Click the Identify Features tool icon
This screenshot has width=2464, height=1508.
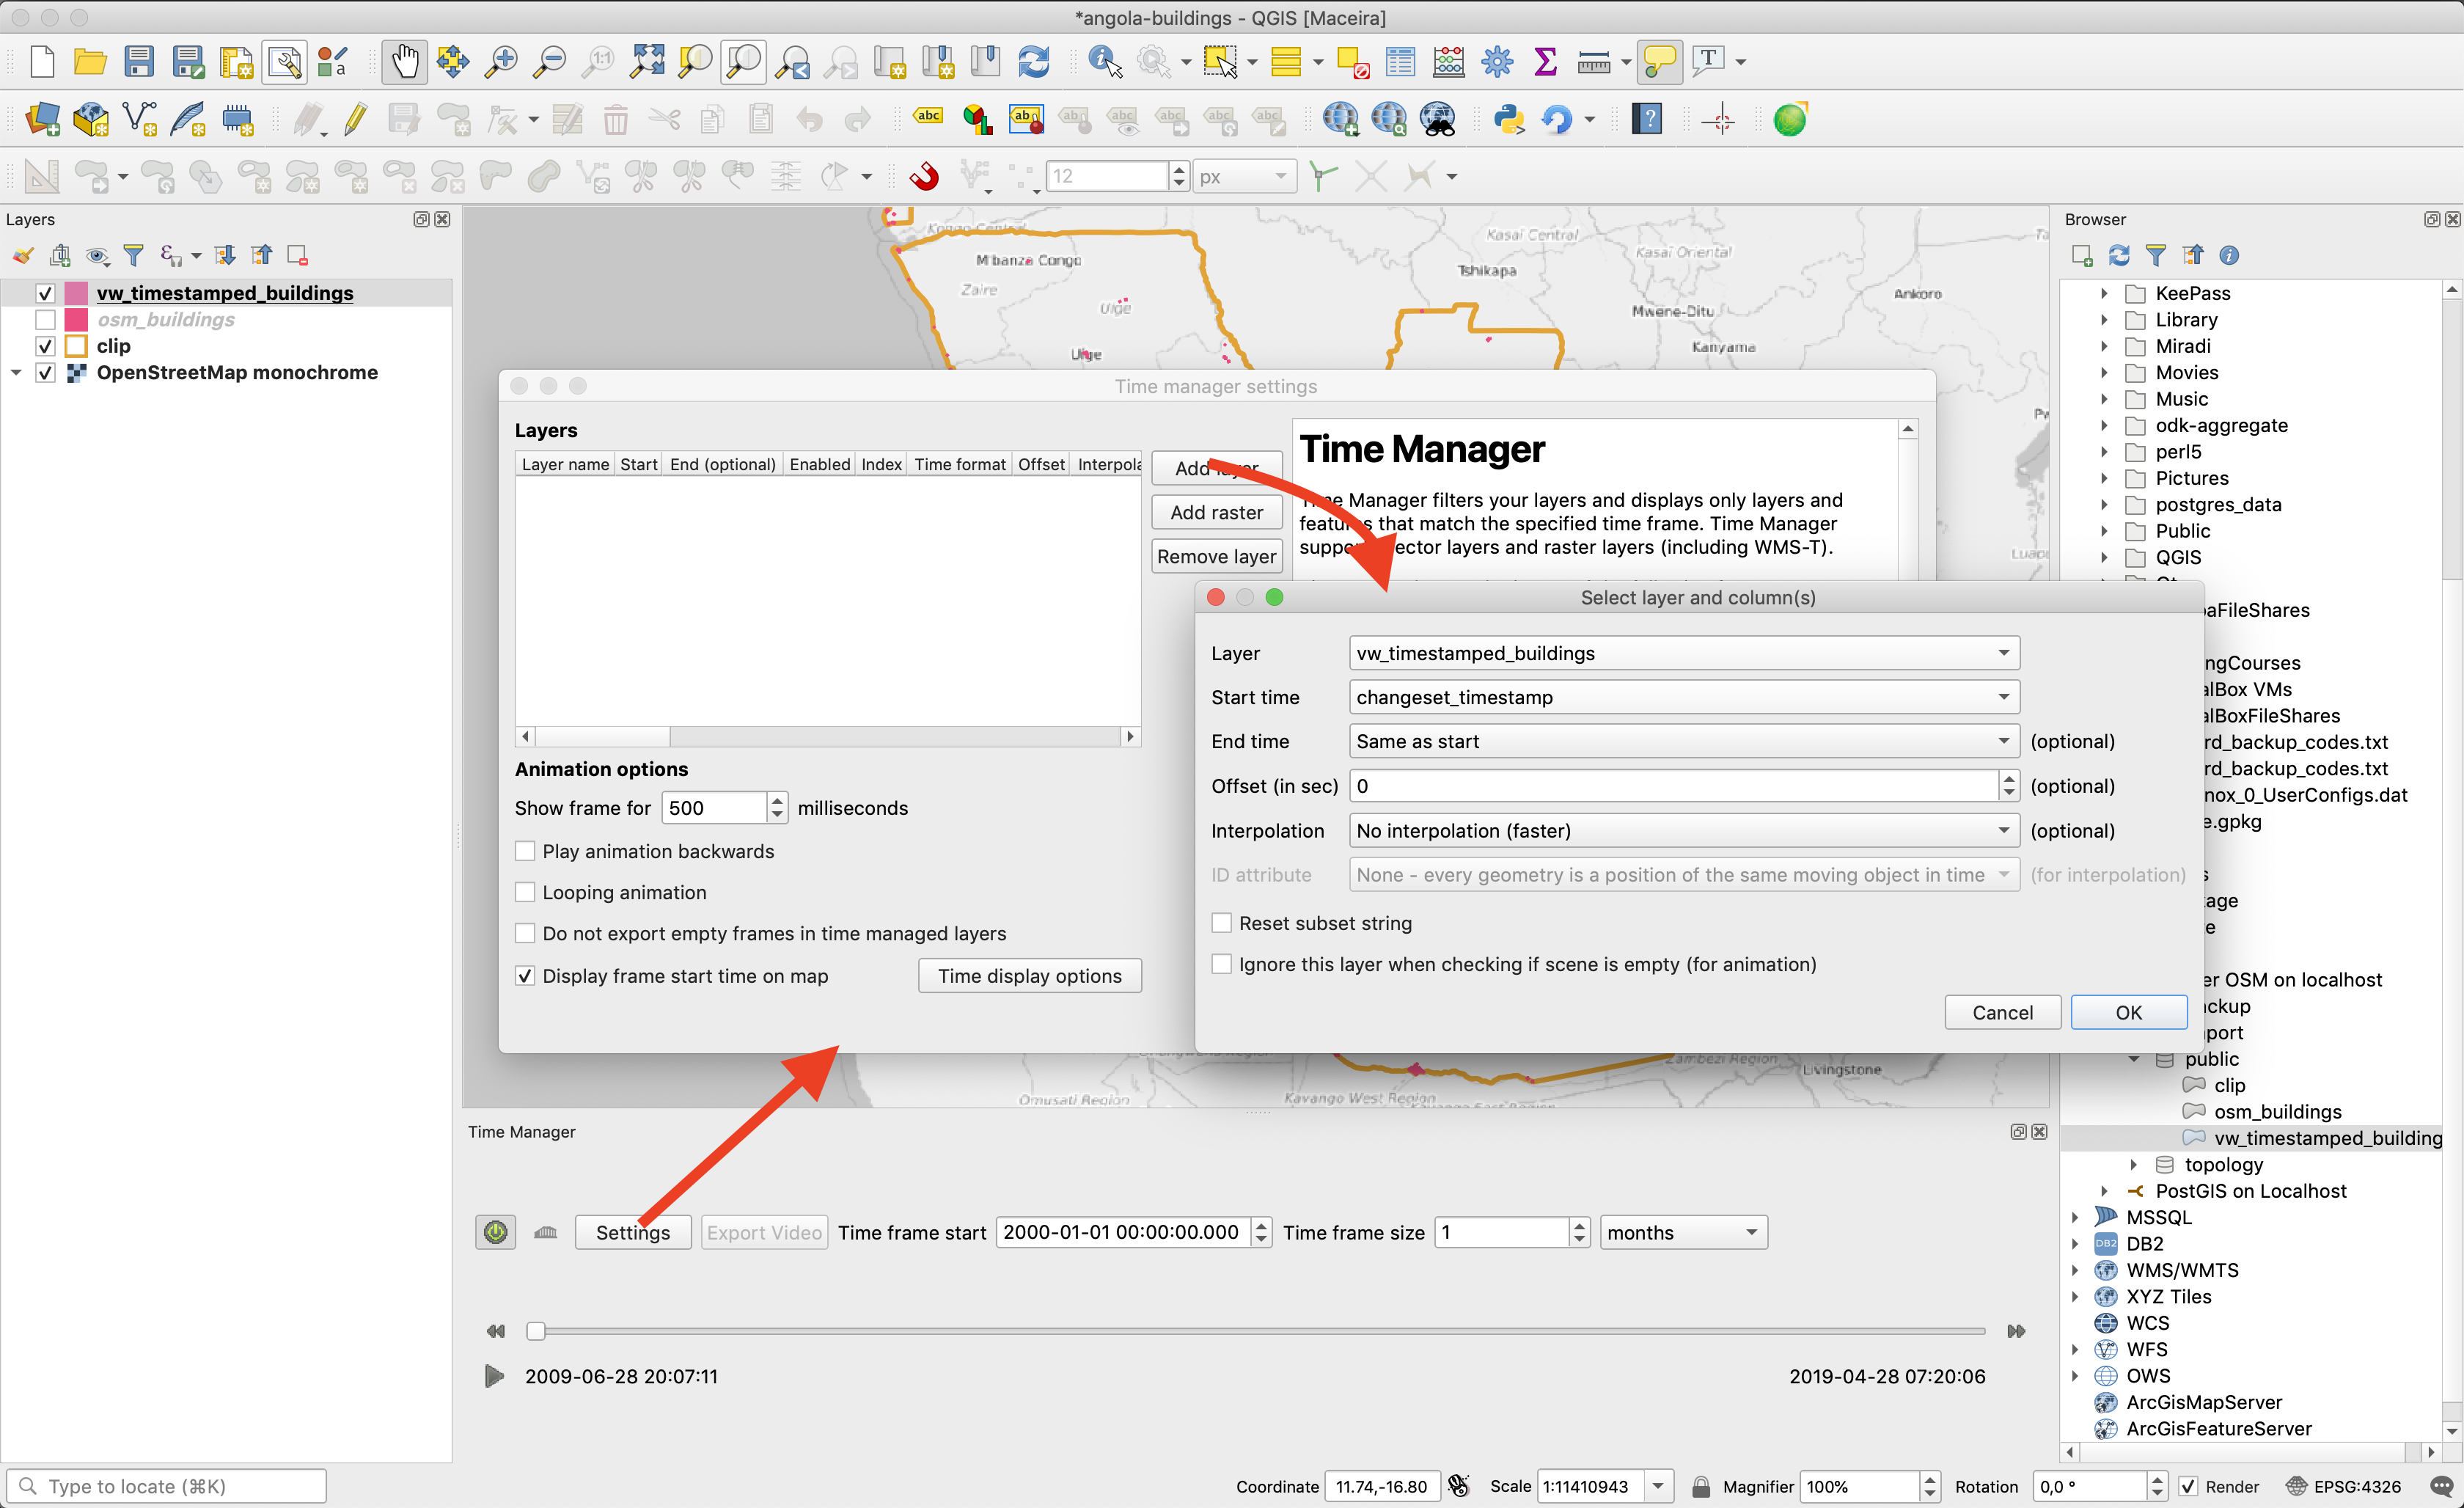[1103, 62]
